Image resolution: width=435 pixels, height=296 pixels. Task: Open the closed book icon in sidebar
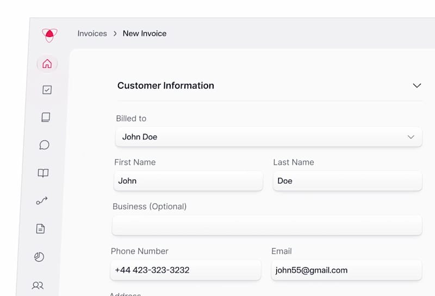click(x=46, y=117)
